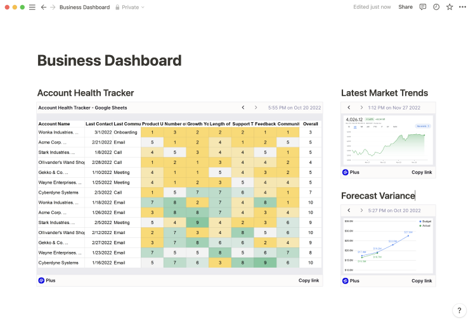Click the 'Overall' column header

pos(311,124)
